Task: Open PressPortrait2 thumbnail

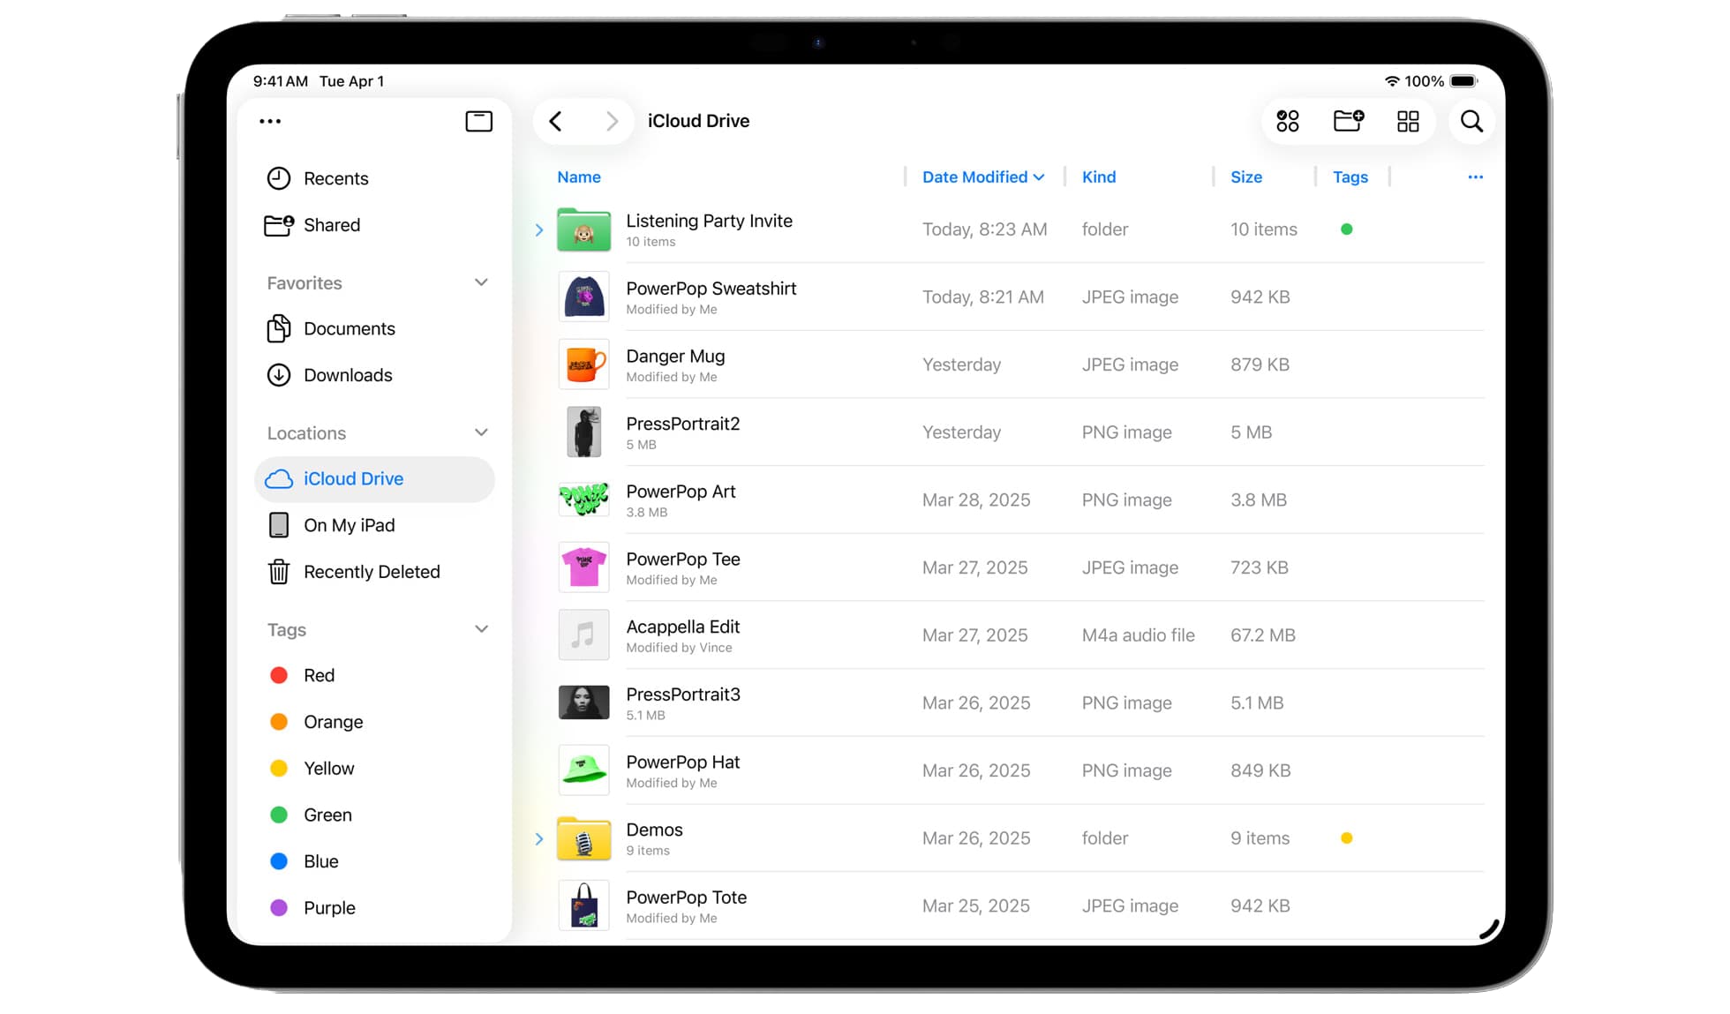Action: click(583, 432)
